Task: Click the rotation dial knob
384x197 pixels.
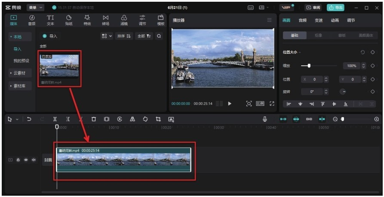Action: click(343, 91)
